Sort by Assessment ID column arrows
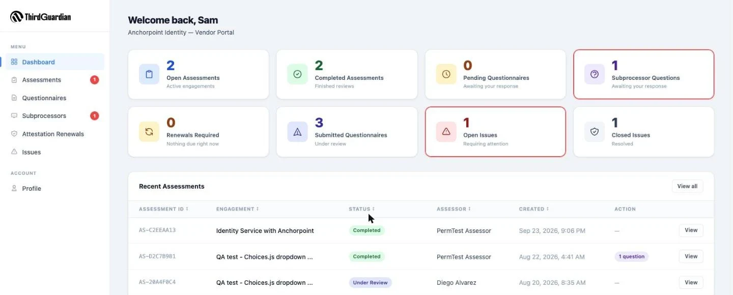This screenshot has height=295, width=733. coord(187,209)
